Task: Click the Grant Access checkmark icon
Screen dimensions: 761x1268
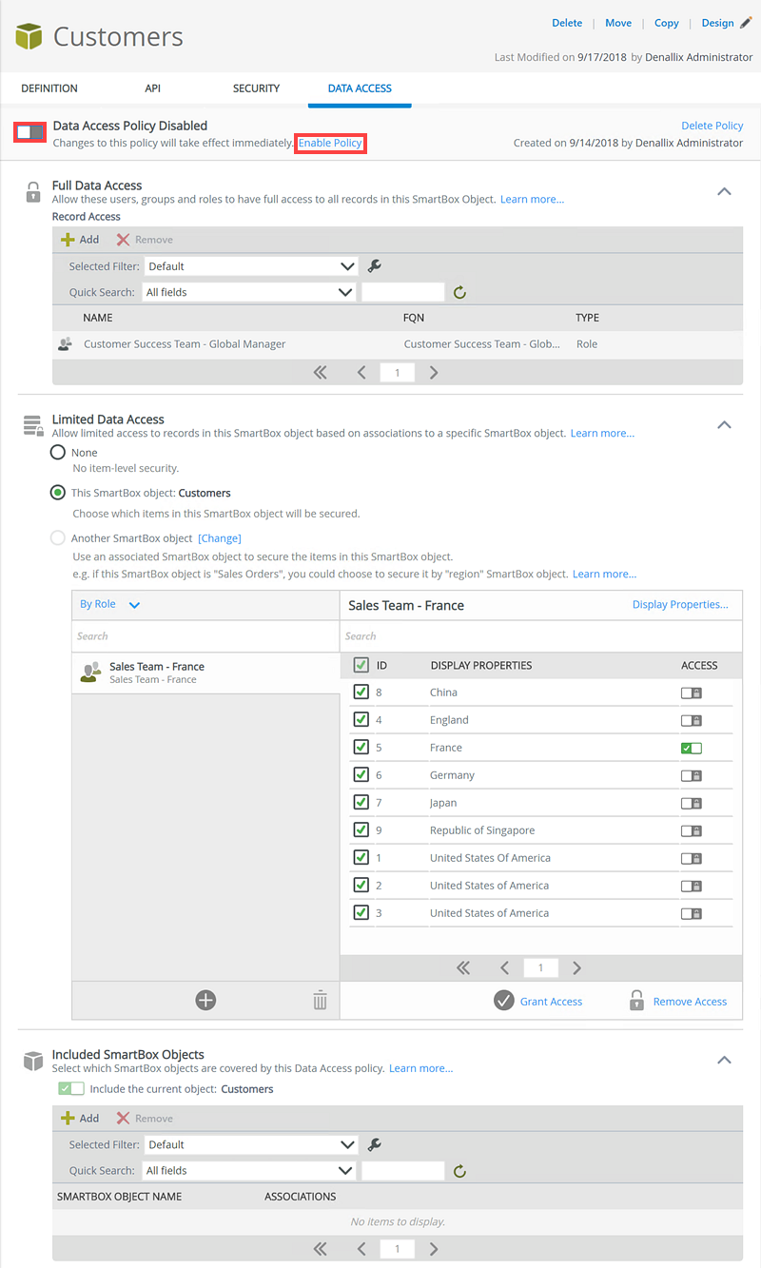Action: [x=504, y=1001]
